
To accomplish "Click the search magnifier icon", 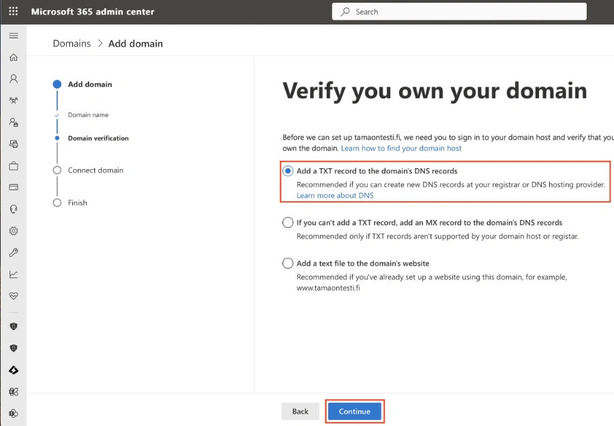I will 345,12.
